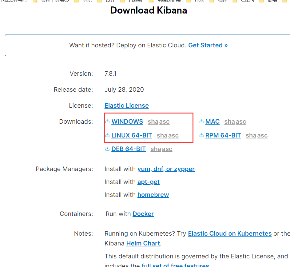Open the sha link for LINUX 64-BIT
Viewport: 290px width, 267px height.
click(x=162, y=135)
